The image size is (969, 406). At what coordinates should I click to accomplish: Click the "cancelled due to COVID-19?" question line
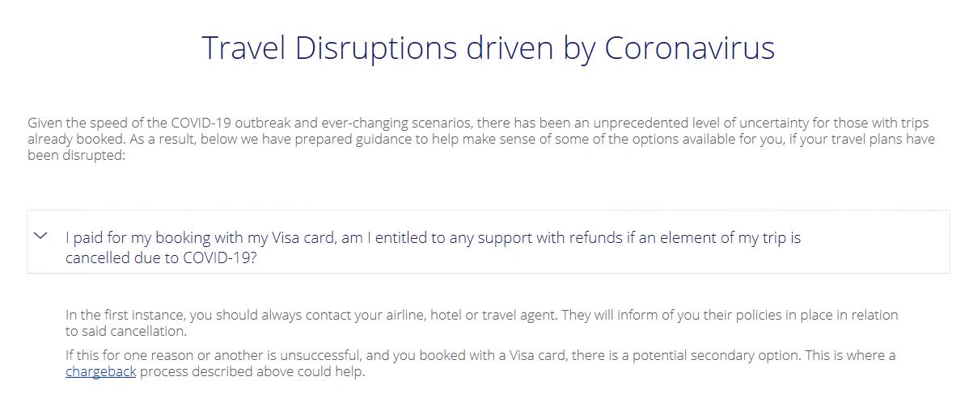point(161,258)
